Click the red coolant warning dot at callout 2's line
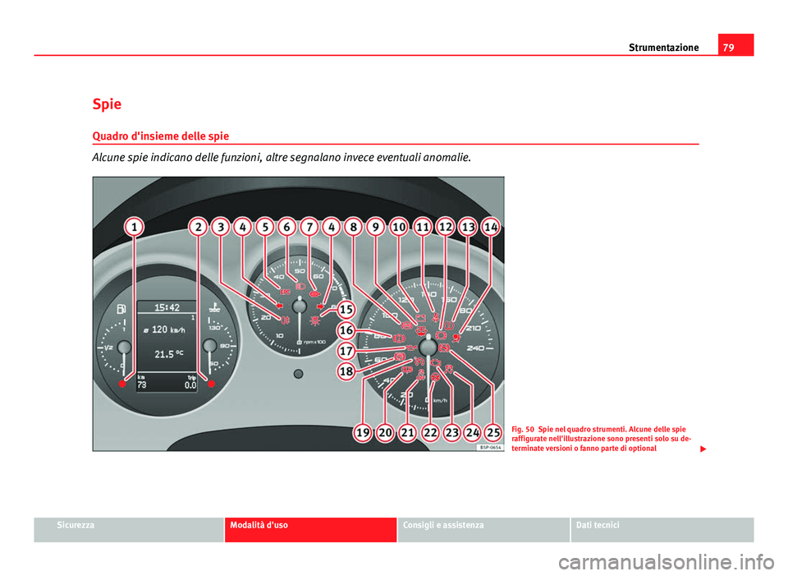 [x=212, y=384]
